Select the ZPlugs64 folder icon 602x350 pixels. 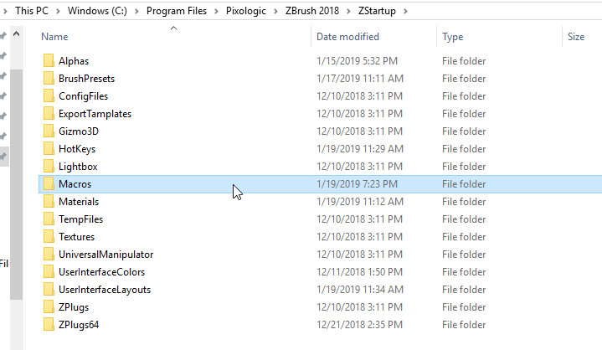point(49,324)
